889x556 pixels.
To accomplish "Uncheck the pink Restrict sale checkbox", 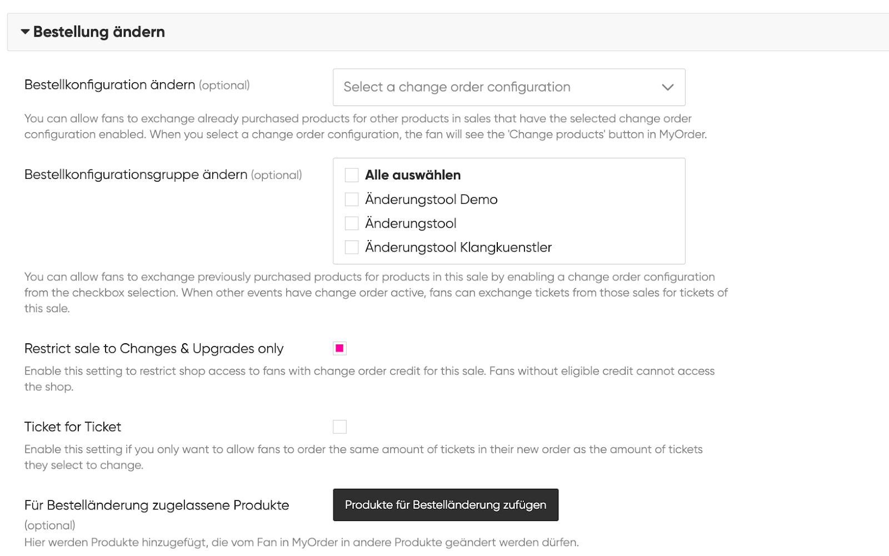I will coord(339,349).
